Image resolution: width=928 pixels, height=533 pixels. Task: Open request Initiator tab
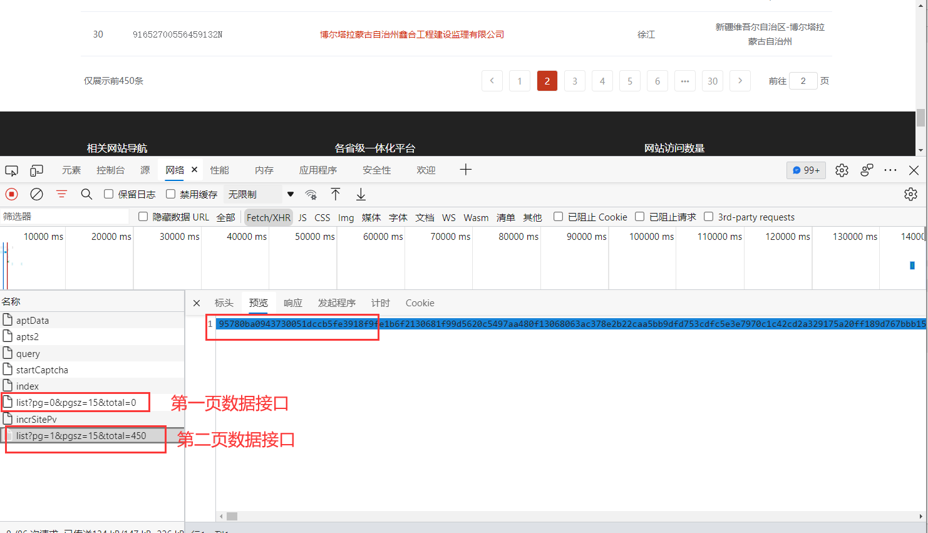click(336, 303)
